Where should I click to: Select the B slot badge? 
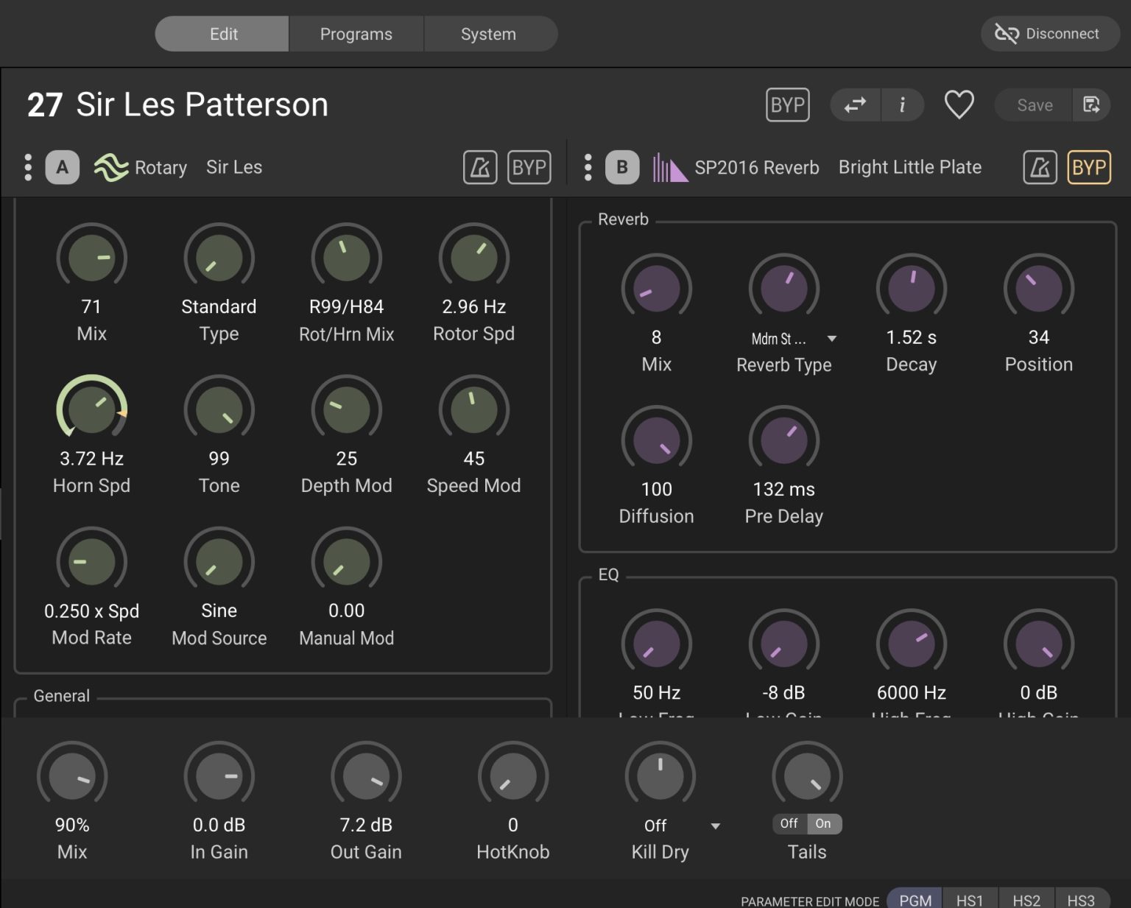pos(622,167)
